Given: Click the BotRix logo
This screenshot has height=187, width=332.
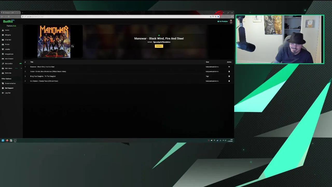Looking at the screenshot, I should click(x=9, y=22).
